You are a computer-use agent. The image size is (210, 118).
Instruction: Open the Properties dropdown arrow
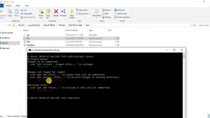click(96, 18)
